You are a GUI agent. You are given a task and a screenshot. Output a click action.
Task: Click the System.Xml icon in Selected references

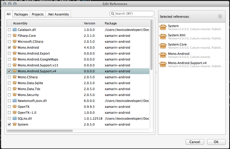163,36
